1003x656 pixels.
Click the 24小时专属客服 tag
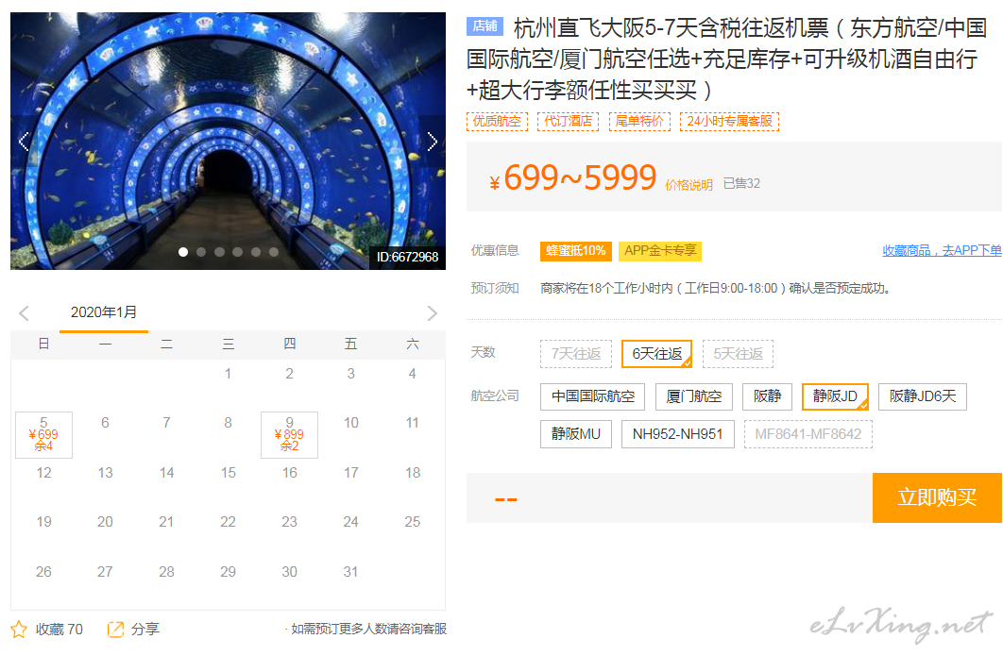(730, 121)
